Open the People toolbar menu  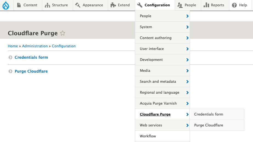(x=188, y=5)
